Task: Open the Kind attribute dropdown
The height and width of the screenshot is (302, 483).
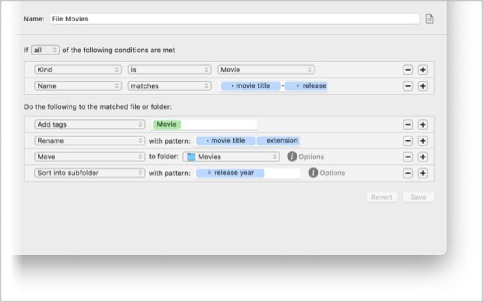Action: (78, 70)
